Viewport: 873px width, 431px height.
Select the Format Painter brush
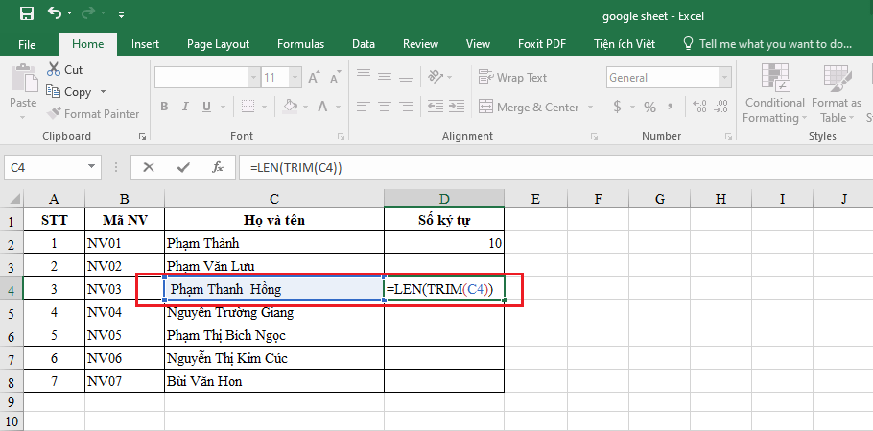(54, 113)
